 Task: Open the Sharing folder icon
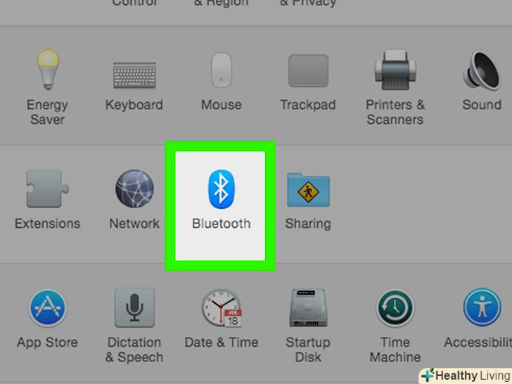coord(308,190)
